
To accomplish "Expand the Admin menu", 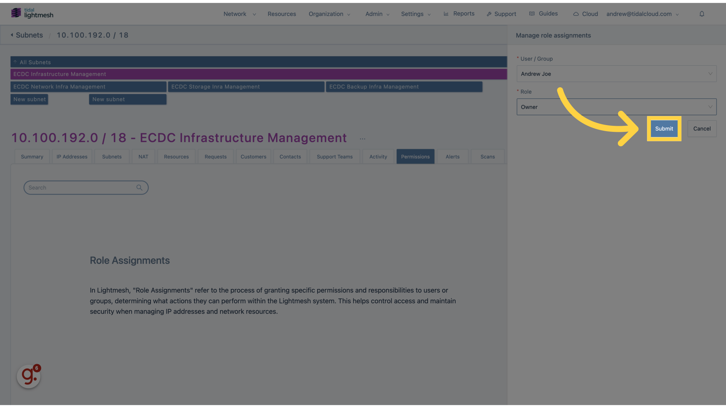I will [377, 14].
